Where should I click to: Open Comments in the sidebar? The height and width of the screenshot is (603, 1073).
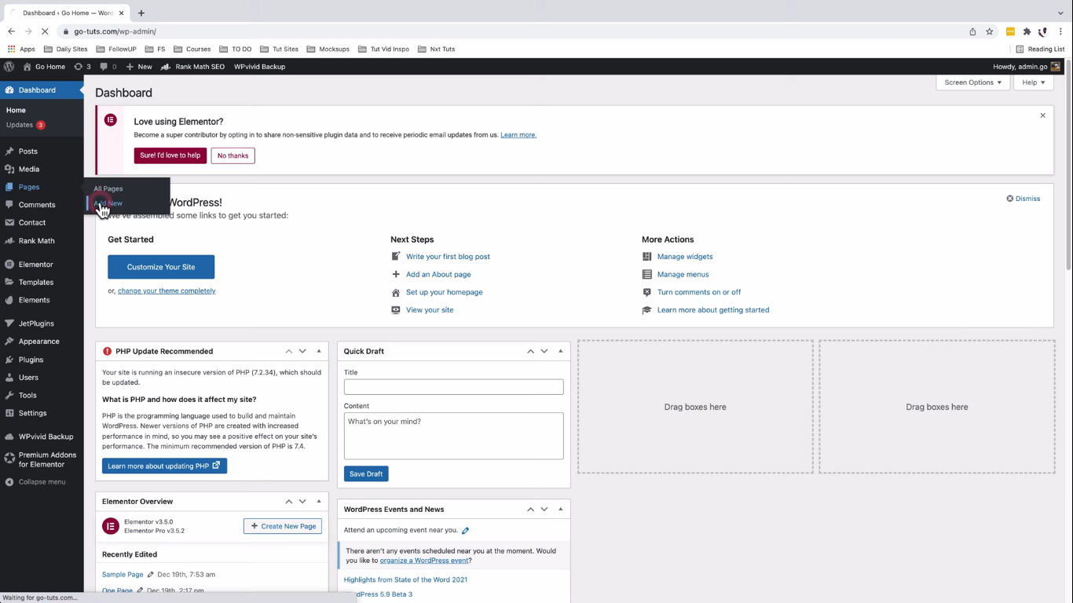[x=37, y=205]
